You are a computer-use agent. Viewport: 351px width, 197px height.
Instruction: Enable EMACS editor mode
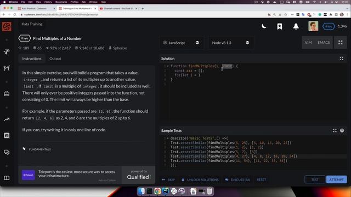[x=324, y=43]
